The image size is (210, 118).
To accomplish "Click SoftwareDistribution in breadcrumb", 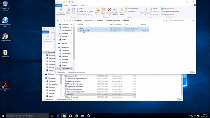I will [x=113, y=21].
